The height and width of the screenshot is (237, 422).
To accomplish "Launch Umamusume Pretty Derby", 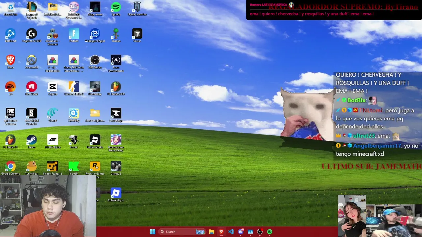I will pyautogui.click(x=116, y=143).
